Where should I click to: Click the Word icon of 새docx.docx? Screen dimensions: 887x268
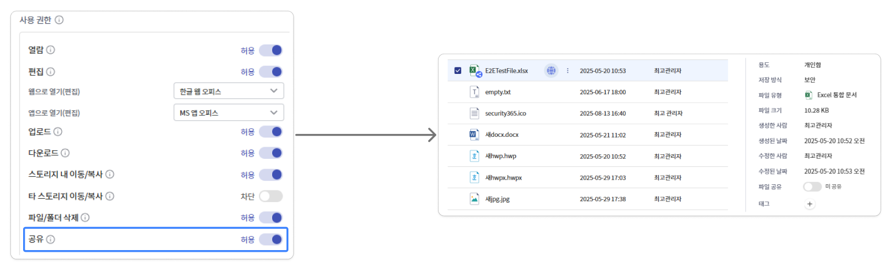tap(474, 135)
